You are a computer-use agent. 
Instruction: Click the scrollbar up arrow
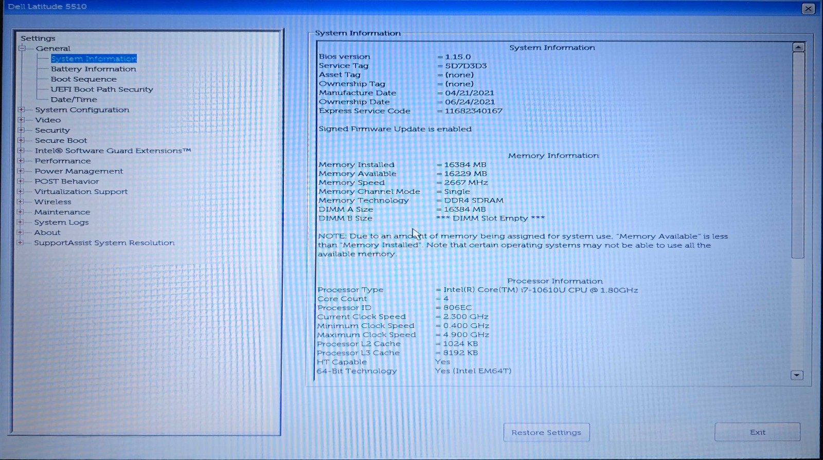pyautogui.click(x=798, y=47)
